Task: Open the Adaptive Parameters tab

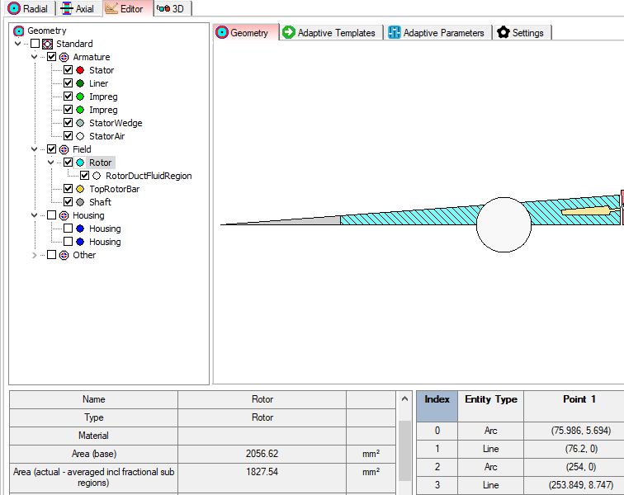Action: (437, 33)
